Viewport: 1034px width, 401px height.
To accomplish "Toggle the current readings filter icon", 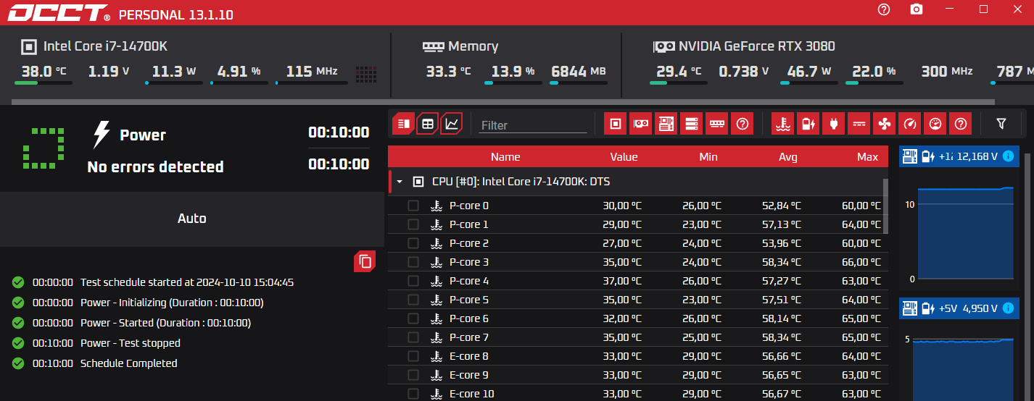I will pos(859,124).
